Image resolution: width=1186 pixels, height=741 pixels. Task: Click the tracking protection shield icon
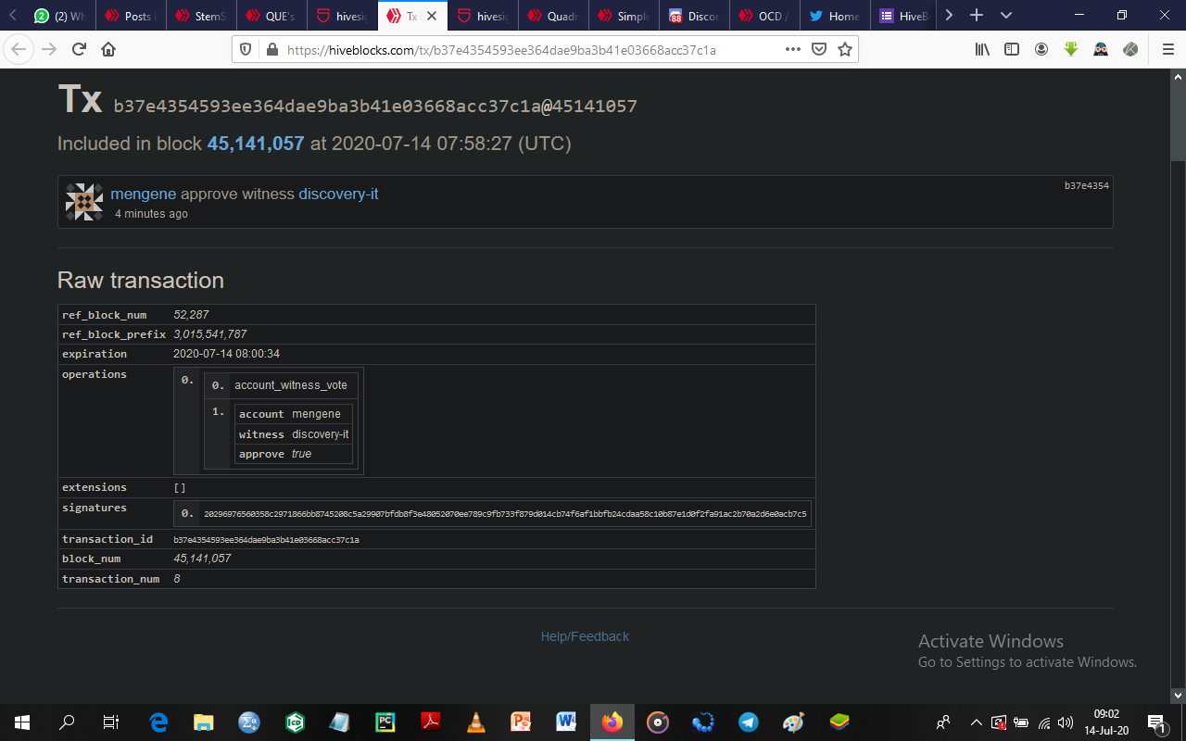(x=246, y=50)
